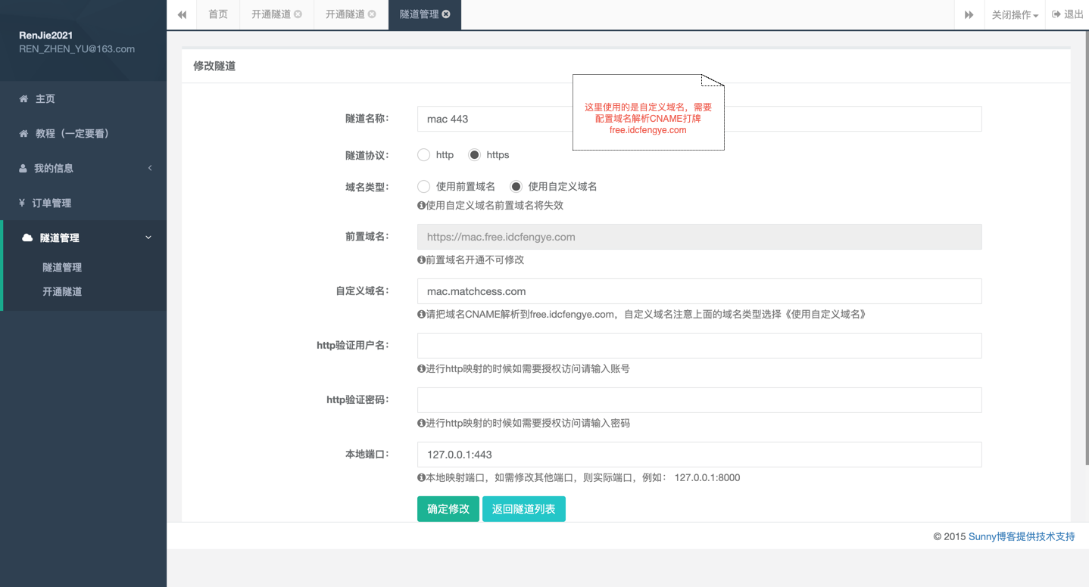Select the http protocol radio button
Viewport: 1089px width, 587px height.
pos(424,155)
